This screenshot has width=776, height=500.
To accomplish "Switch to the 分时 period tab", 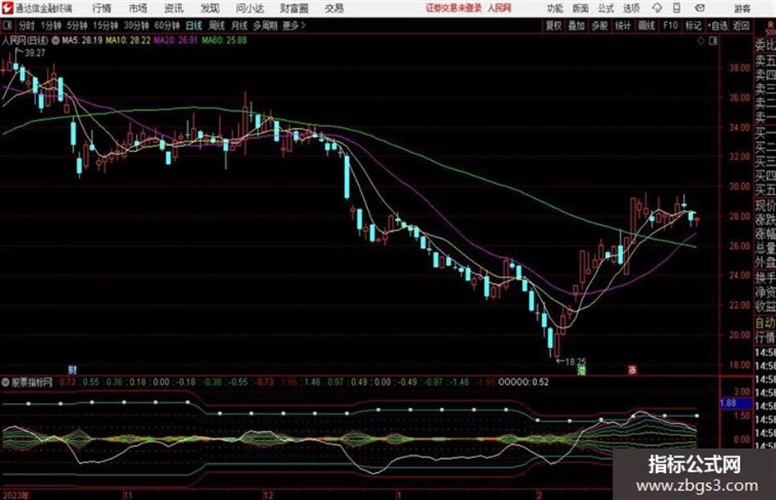I will 26,25.
